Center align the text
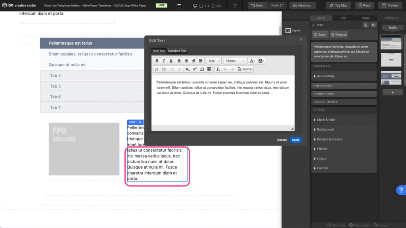This screenshot has height=228, width=406. [x=186, y=61]
